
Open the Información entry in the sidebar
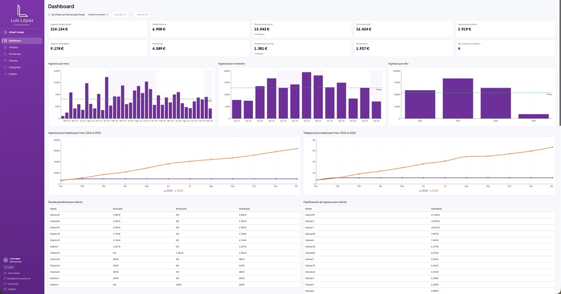[13, 283]
